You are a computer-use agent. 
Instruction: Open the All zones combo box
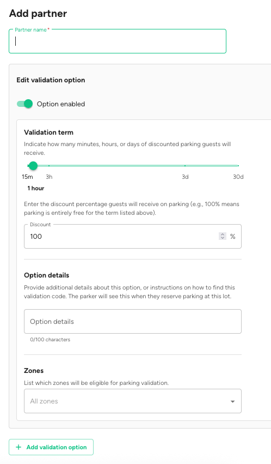pyautogui.click(x=133, y=401)
